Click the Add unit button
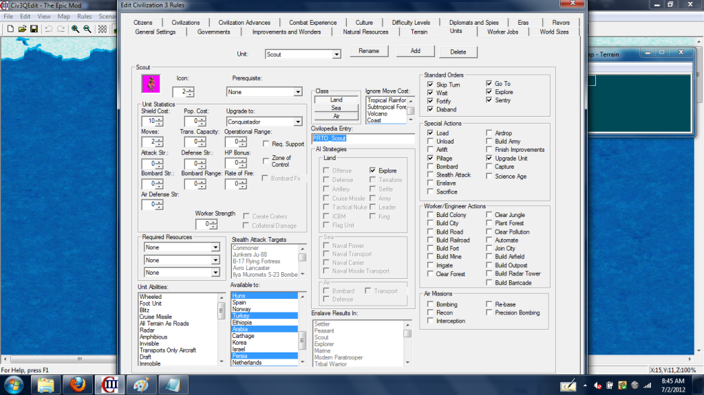The height and width of the screenshot is (395, 704). (415, 51)
